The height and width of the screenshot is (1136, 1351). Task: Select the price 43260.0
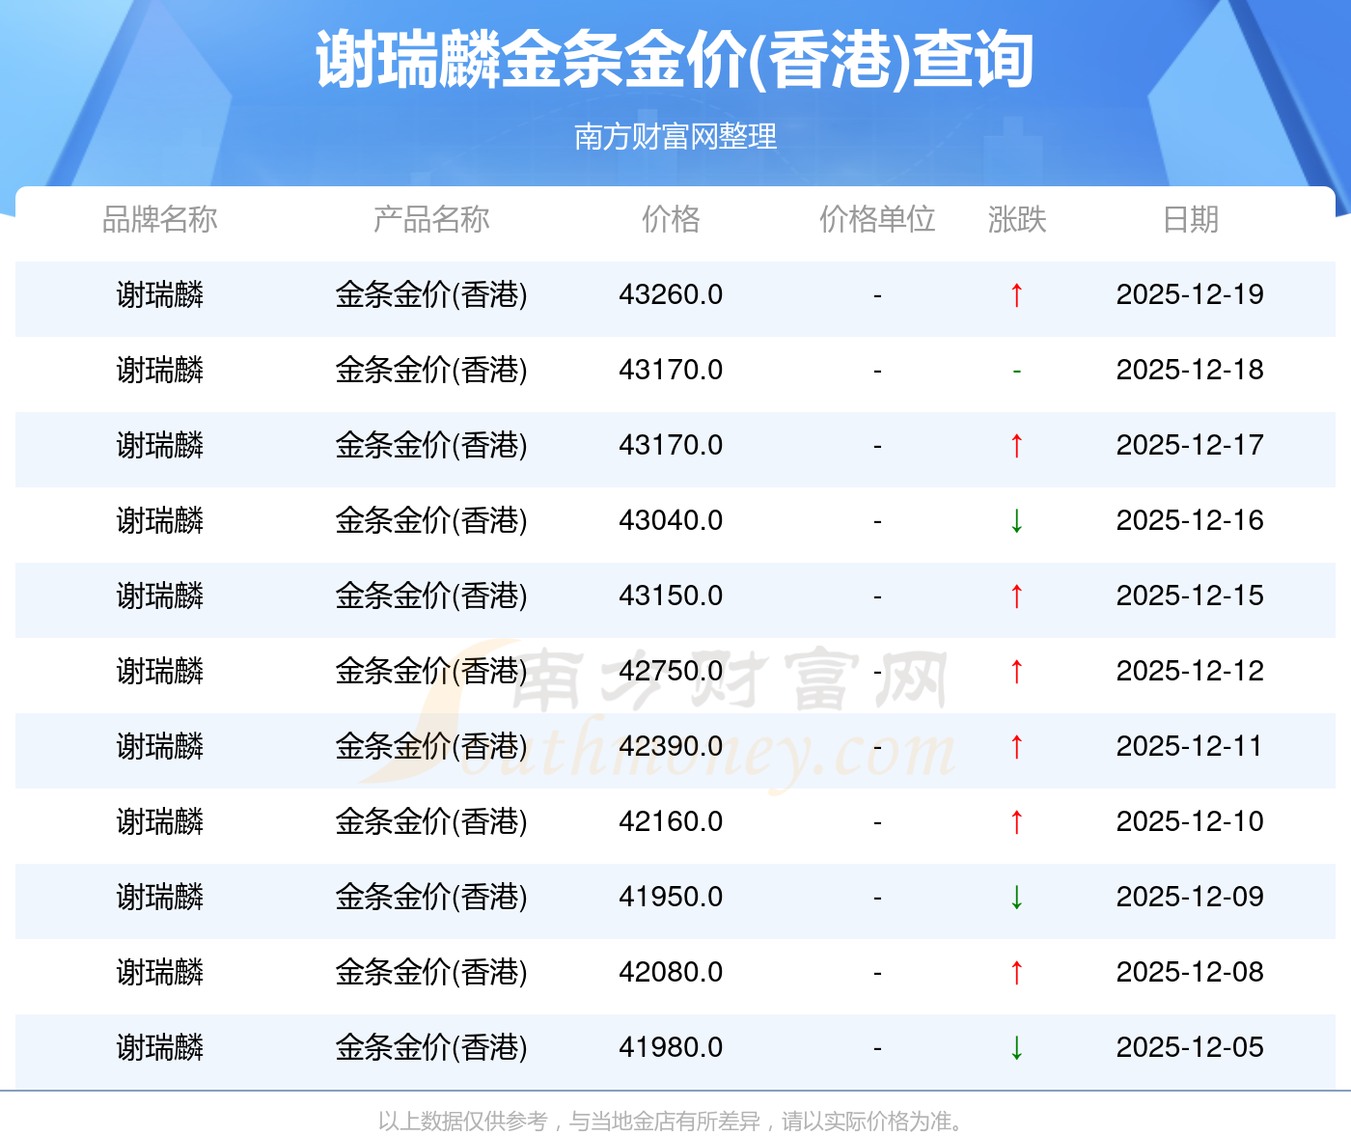point(671,294)
